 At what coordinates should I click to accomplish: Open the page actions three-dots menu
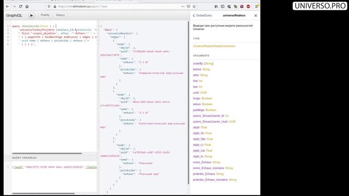[x=183, y=7]
